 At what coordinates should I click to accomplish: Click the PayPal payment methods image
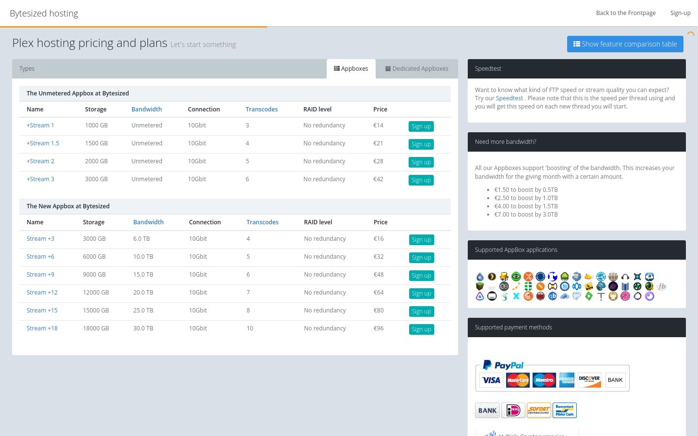click(553, 376)
